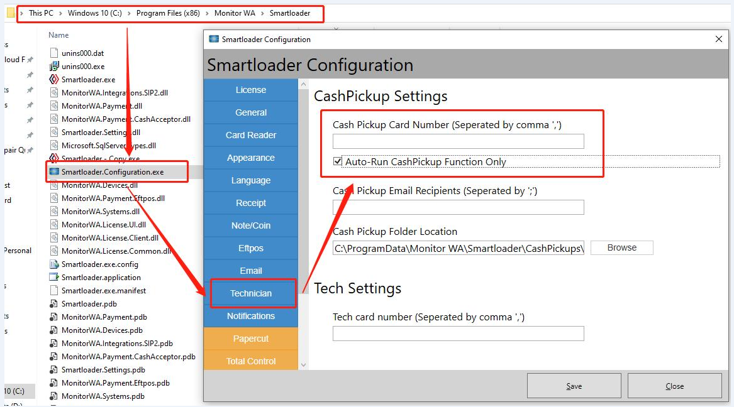Click the MonitorWA.Payment.CashAcceptor.dll file icon

tap(54, 119)
